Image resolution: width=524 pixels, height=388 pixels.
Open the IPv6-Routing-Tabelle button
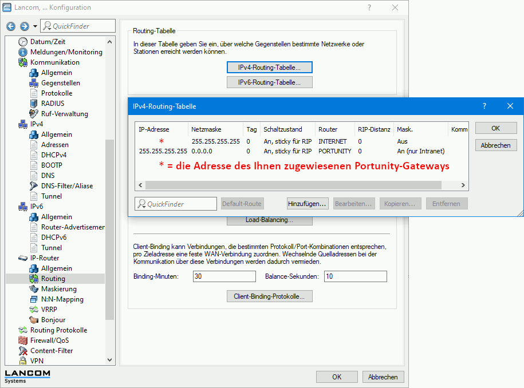[269, 82]
